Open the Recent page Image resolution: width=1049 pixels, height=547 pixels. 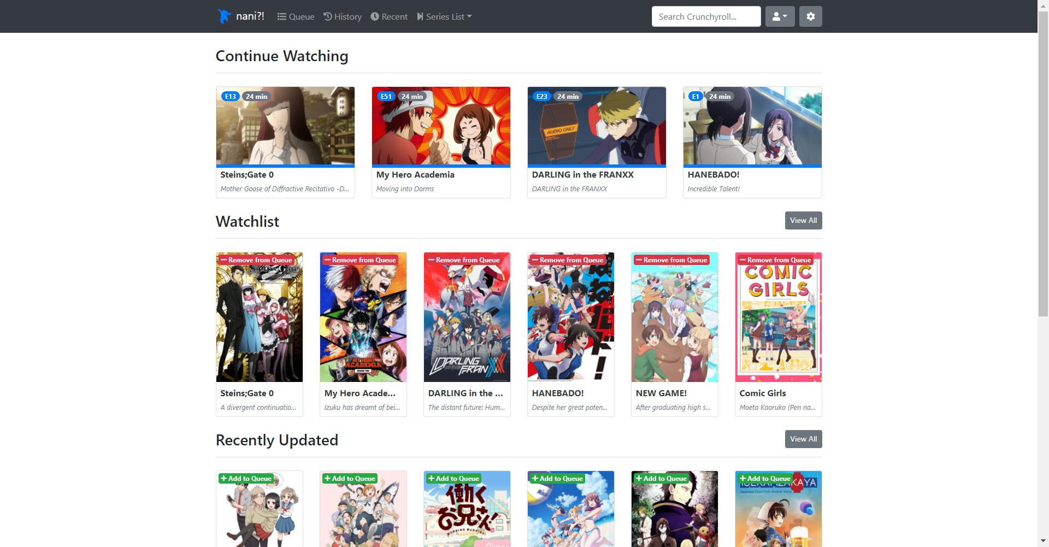coord(389,16)
